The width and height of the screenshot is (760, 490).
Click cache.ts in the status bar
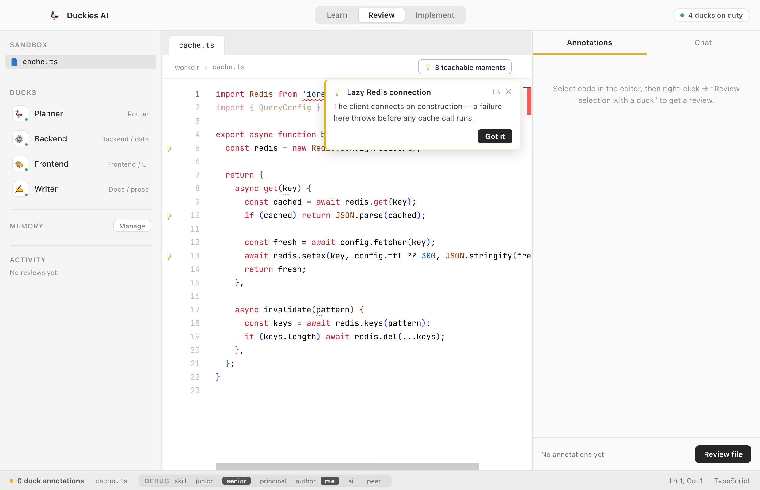coord(111,481)
